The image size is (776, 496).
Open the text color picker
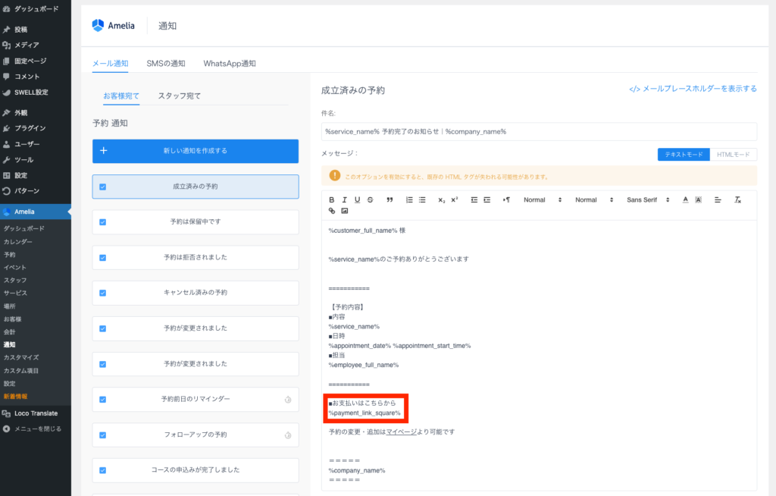tap(685, 199)
